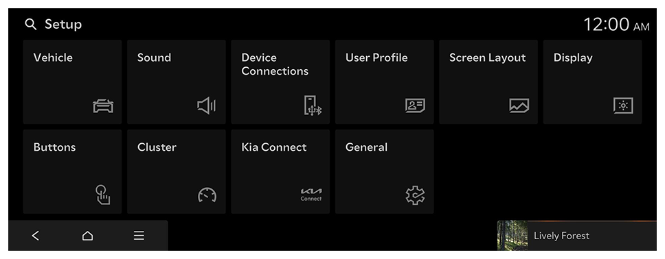Tap the gear icon in General tile

(415, 195)
